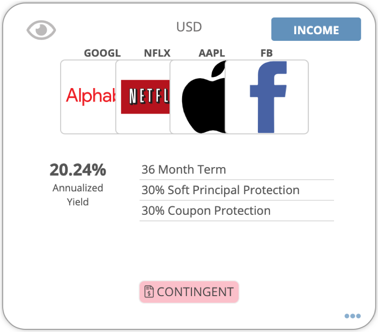Select the Apple logo tile

(x=198, y=97)
